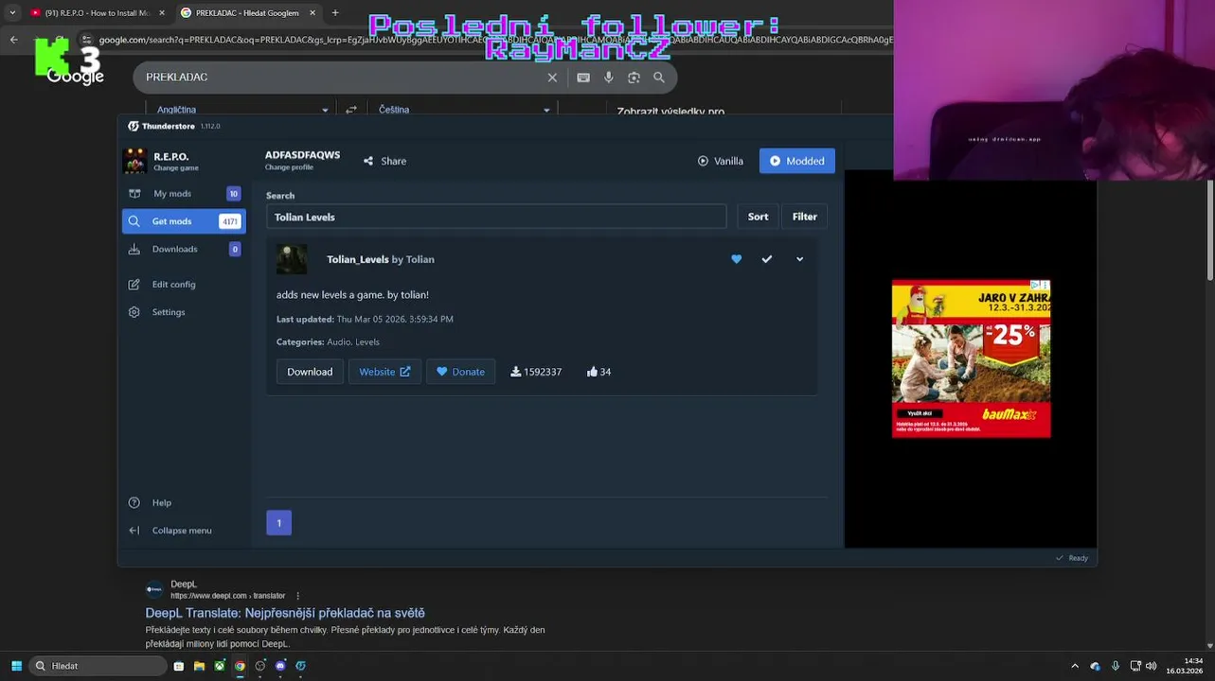Share the ADFASDFAQWS profile
Image resolution: width=1215 pixels, height=681 pixels.
pos(384,161)
